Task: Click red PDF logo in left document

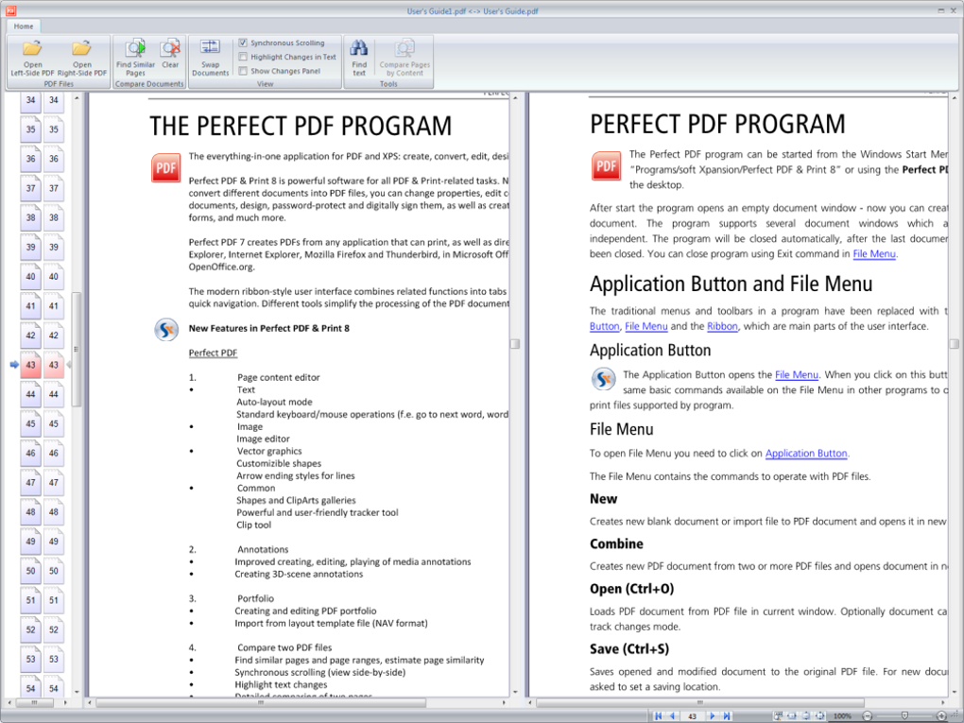Action: point(166,168)
